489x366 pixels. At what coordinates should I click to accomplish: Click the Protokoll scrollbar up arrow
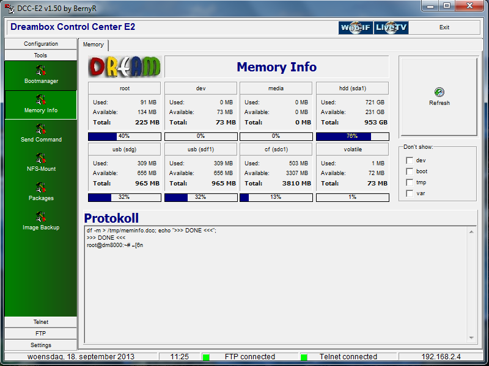coord(471,232)
